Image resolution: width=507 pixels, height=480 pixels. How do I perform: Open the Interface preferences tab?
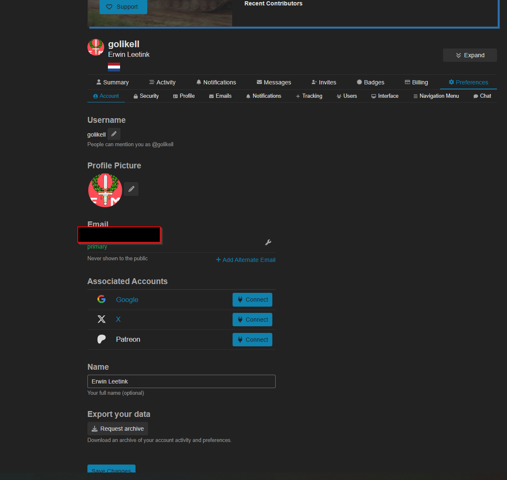point(385,96)
